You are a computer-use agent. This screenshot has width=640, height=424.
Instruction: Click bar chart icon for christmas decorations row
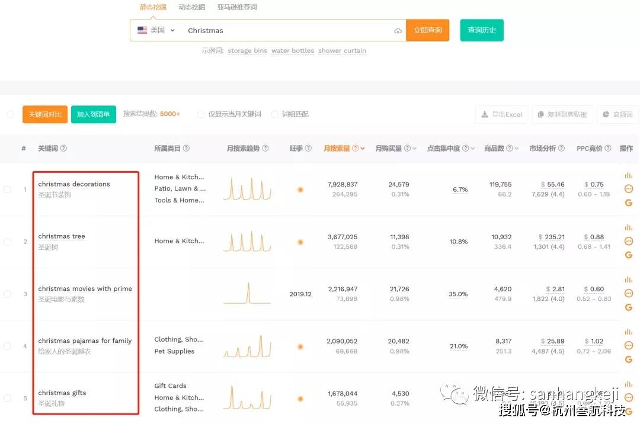629,175
